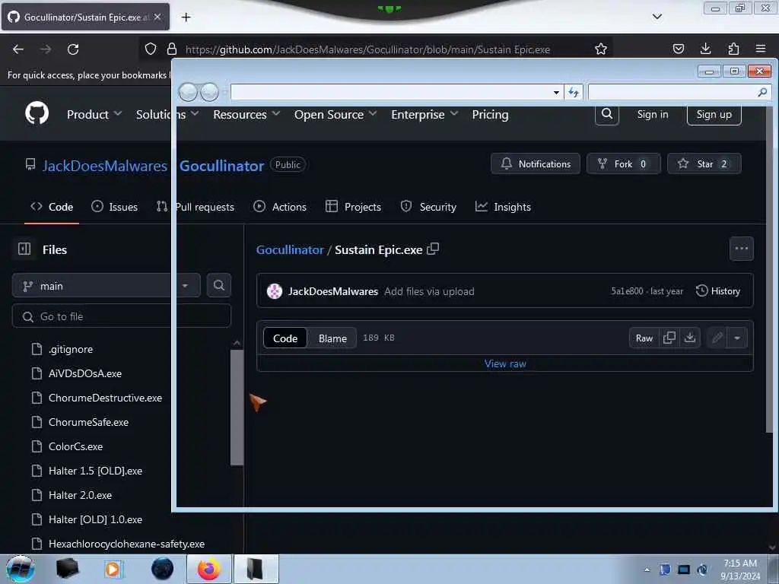This screenshot has width=779, height=584.
Task: Click the overlay window back button
Action: [x=189, y=92]
